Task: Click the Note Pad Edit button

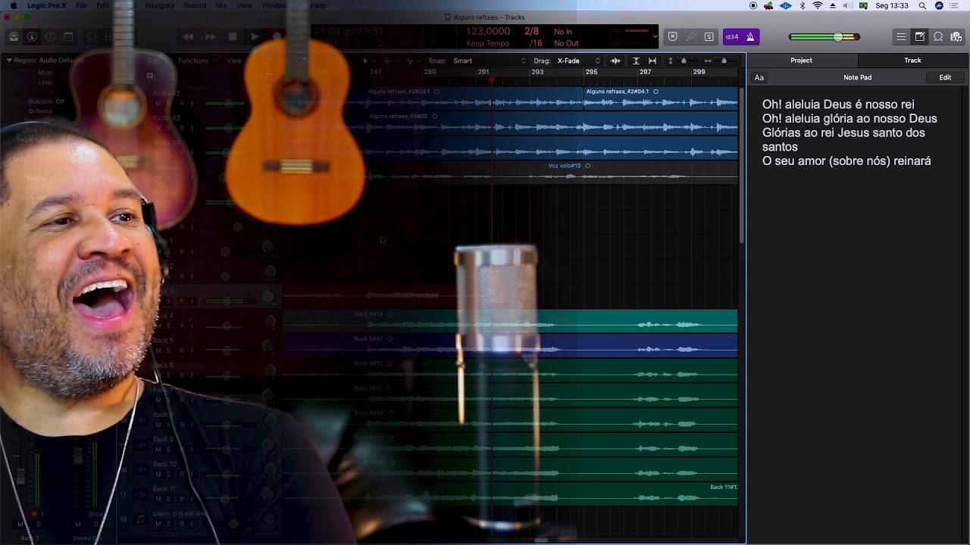Action: point(945,77)
